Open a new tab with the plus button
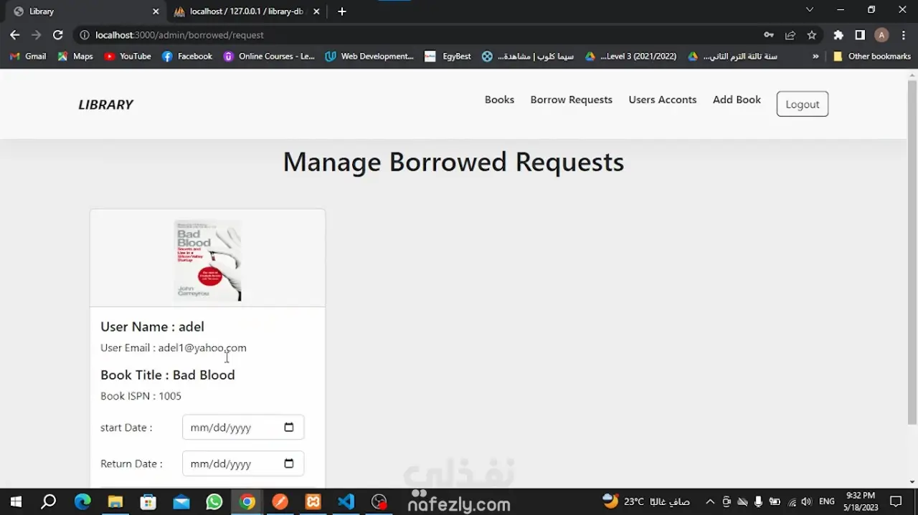The image size is (918, 515). pyautogui.click(x=342, y=11)
